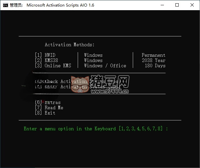This screenshot has height=168, width=200.
Task: Click the 'Activation Methods:' heading
Action: (70, 45)
